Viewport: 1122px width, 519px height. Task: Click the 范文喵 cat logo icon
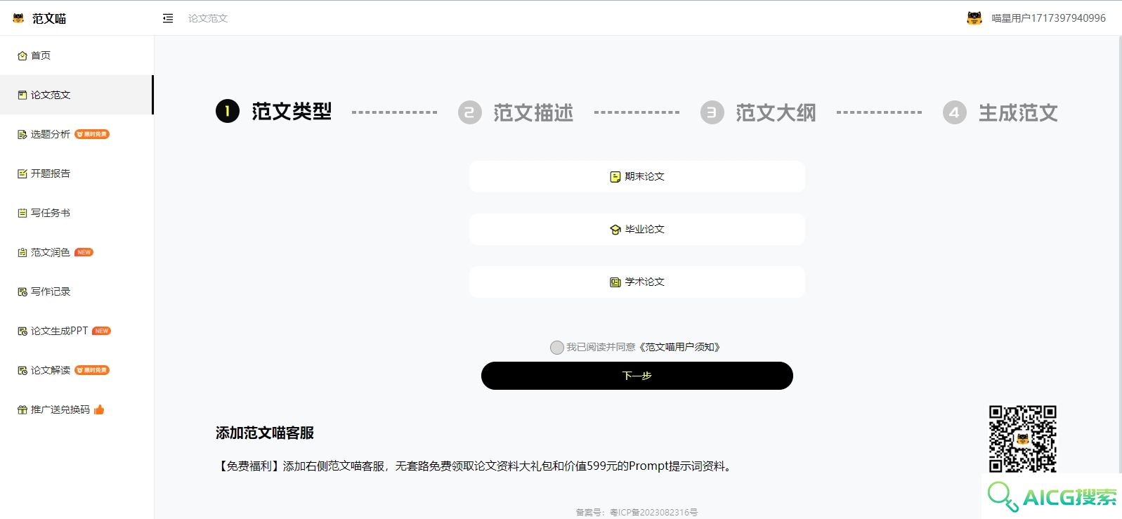coord(18,18)
